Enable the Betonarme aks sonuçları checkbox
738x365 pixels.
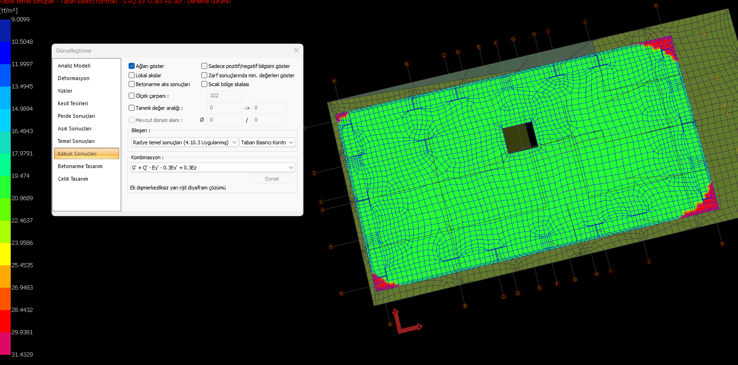[132, 84]
